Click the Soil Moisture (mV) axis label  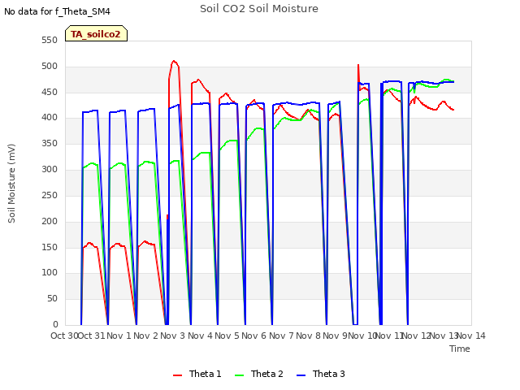click(x=11, y=184)
